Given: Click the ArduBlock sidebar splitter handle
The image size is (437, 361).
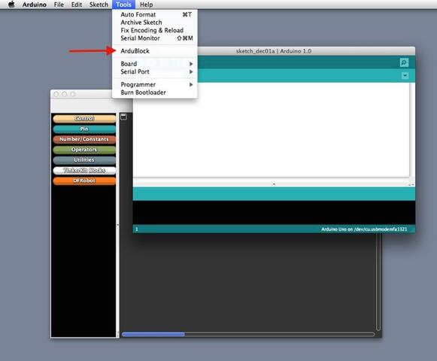Looking at the screenshot, I should tap(117, 225).
